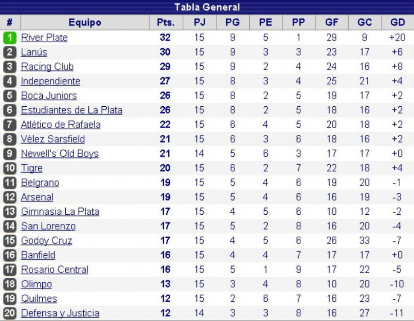The height and width of the screenshot is (321, 414).
Task: Click the Boca Juniors link
Action: point(49,96)
